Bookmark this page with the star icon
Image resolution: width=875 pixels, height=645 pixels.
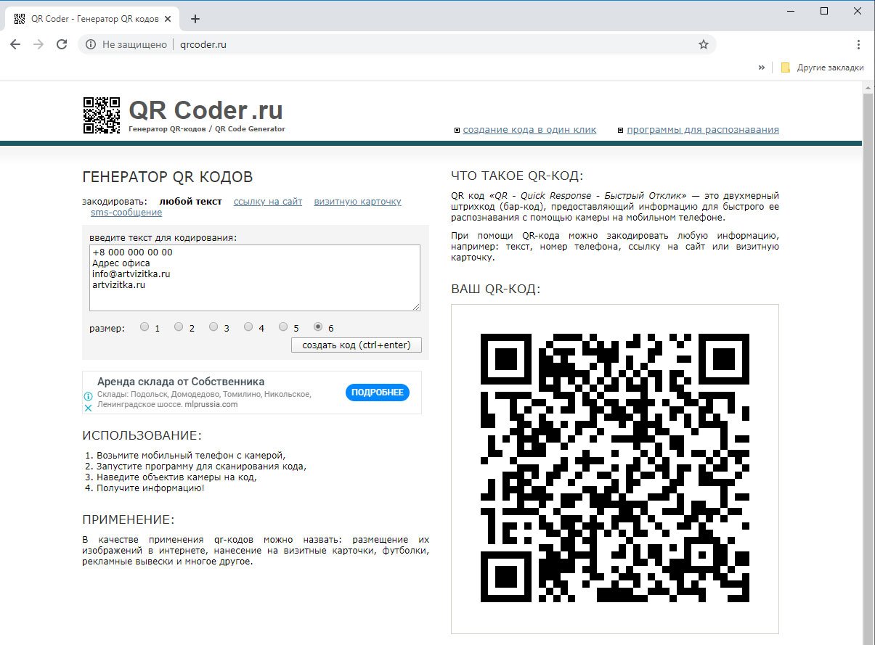click(x=703, y=44)
